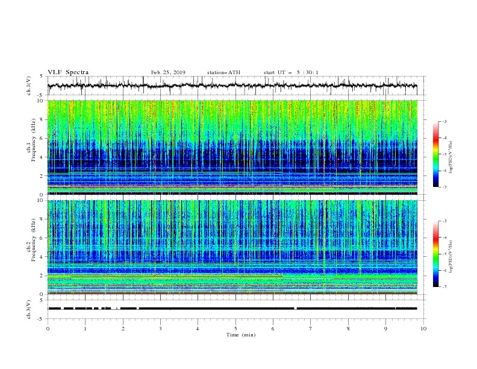This screenshot has width=477, height=369.
Task: Click the "-3" tick on the upper color bar
Action: (444, 121)
